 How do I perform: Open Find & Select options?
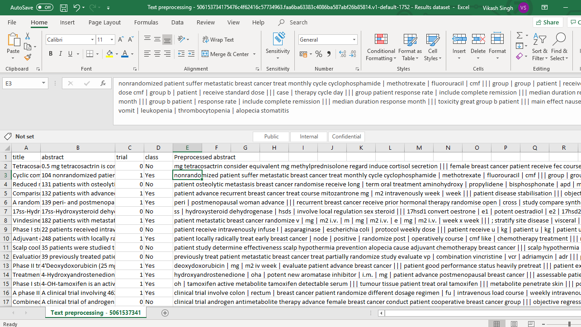(559, 47)
